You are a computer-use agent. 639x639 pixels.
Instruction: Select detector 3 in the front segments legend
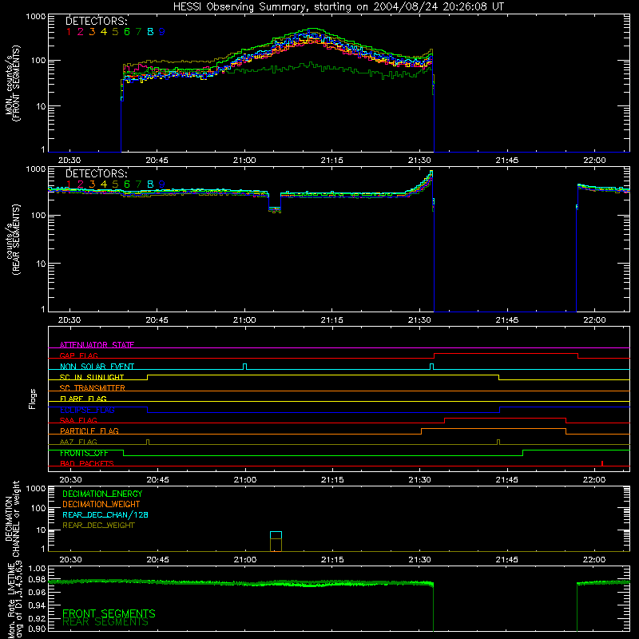coord(92,32)
